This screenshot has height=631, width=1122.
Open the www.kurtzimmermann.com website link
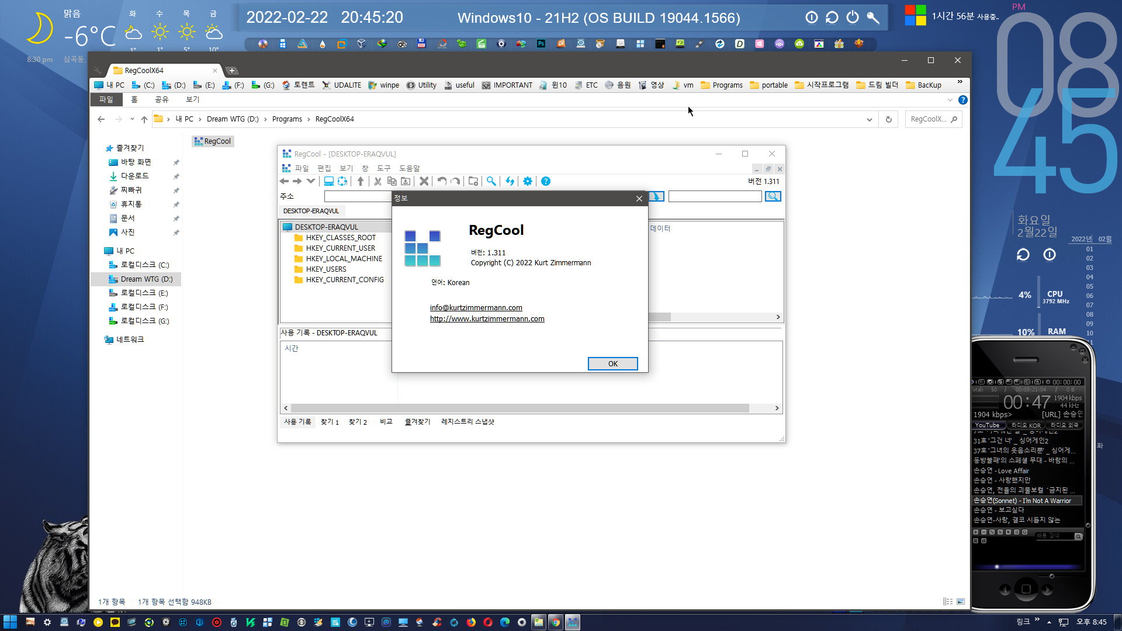(x=487, y=319)
